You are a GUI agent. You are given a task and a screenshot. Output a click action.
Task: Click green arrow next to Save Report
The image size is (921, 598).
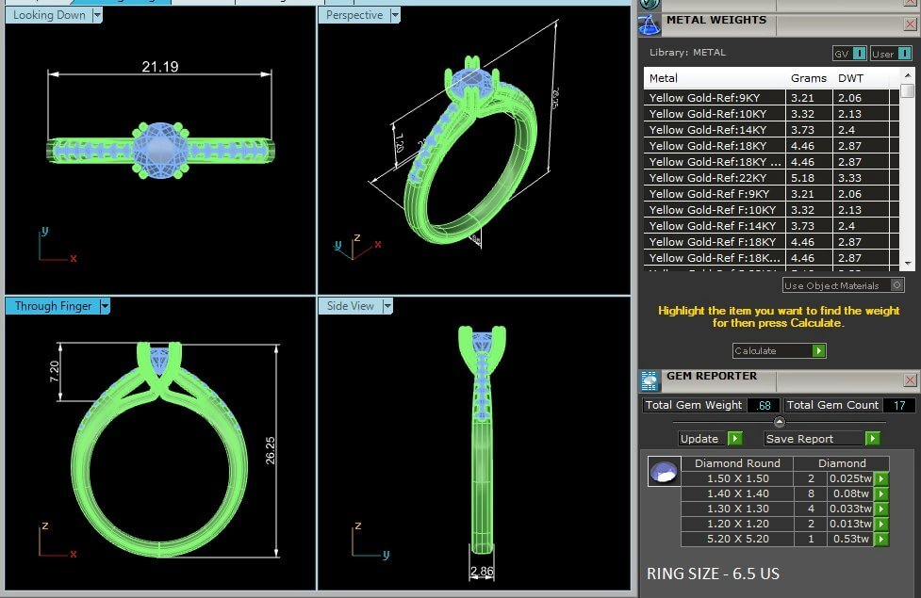pyautogui.click(x=872, y=439)
